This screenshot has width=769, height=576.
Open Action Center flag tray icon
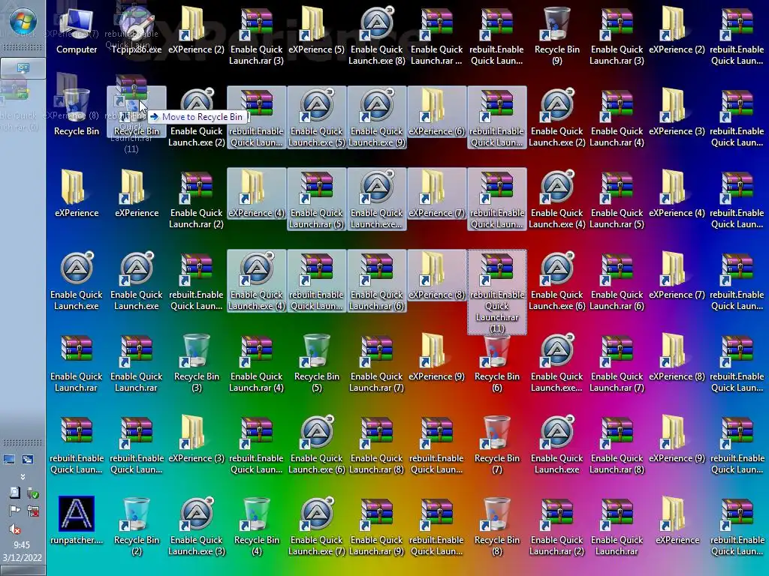[15, 511]
